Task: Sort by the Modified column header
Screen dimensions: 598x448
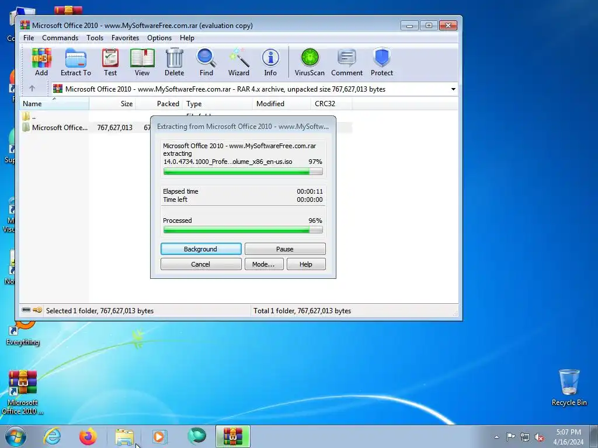Action: coord(281,104)
